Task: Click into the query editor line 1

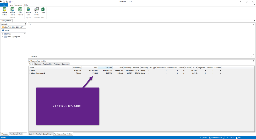Action: pyautogui.click(x=142, y=24)
